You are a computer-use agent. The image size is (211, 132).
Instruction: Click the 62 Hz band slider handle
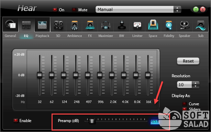pyautogui.click(x=52, y=75)
